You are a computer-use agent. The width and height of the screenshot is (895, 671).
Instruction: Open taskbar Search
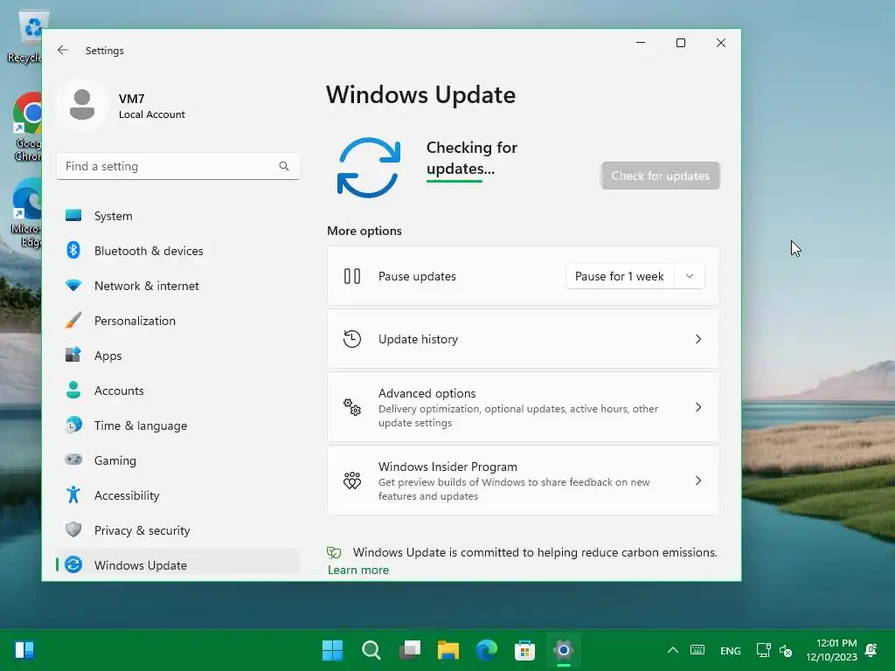click(371, 650)
